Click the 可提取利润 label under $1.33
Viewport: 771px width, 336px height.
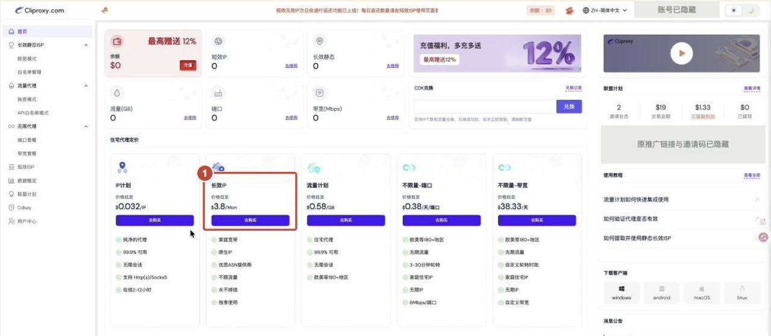tap(703, 117)
